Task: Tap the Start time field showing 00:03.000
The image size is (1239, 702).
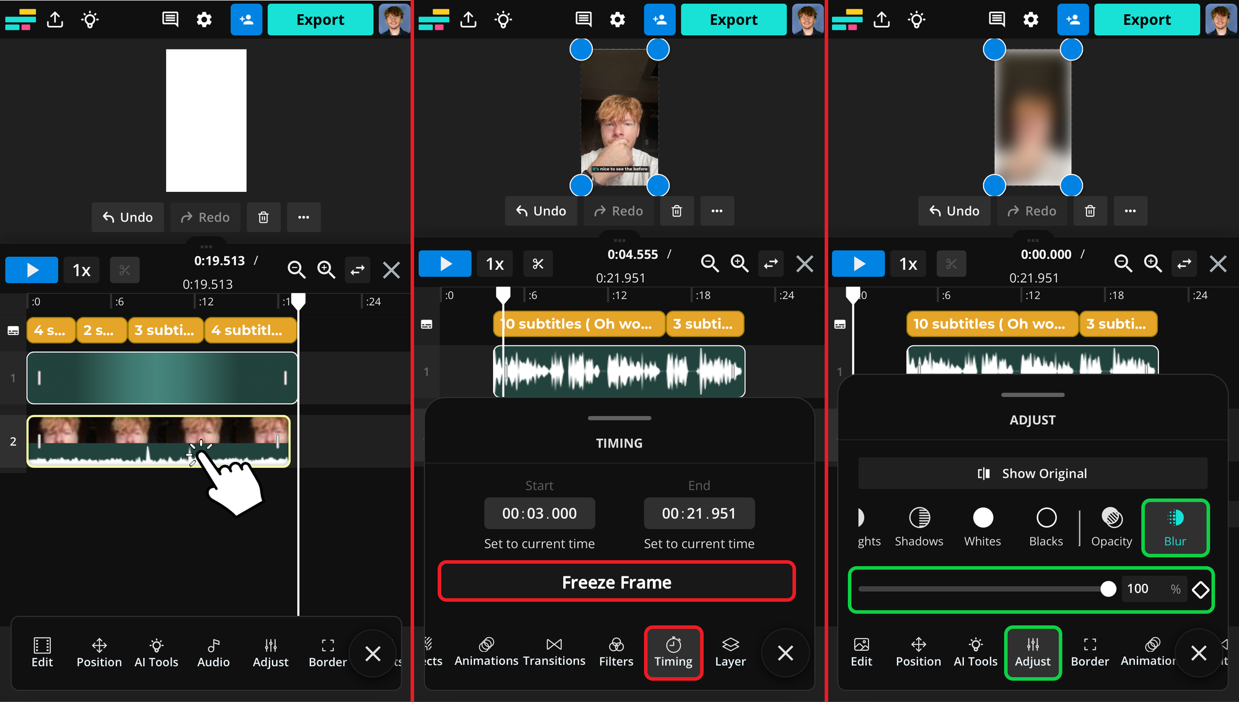Action: tap(539, 513)
